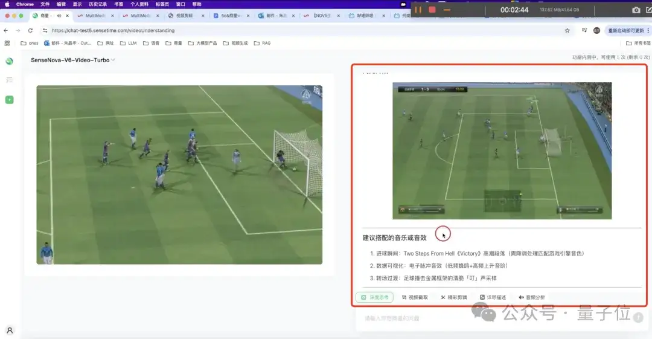Open the Chrome profile avatar
Viewport: 652px width, 339px height.
tap(596, 30)
